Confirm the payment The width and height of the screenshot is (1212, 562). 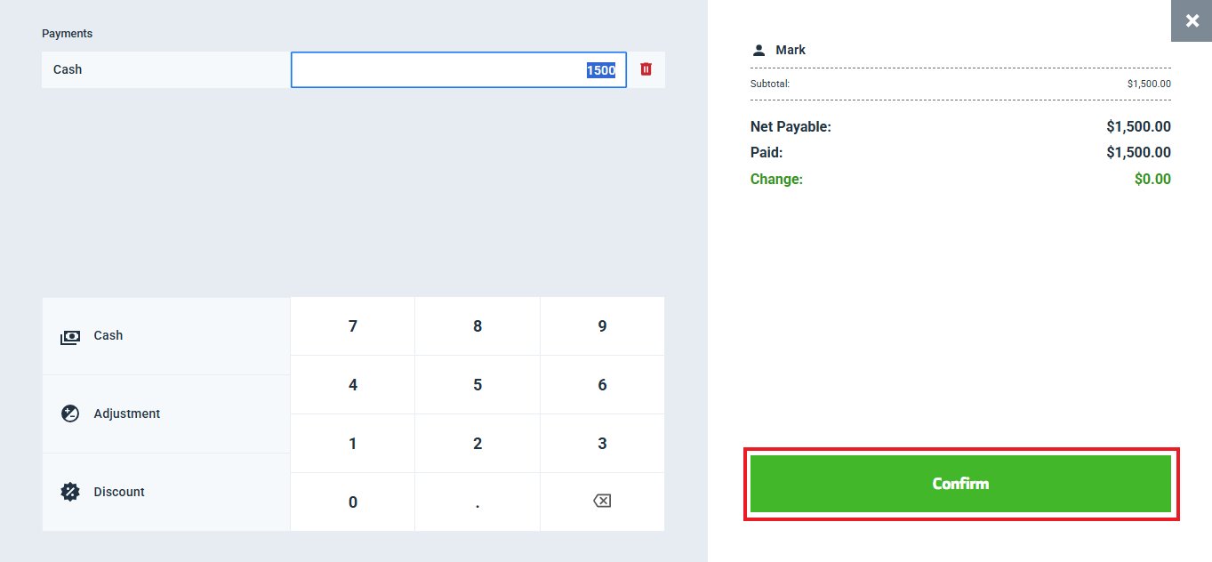coord(960,484)
